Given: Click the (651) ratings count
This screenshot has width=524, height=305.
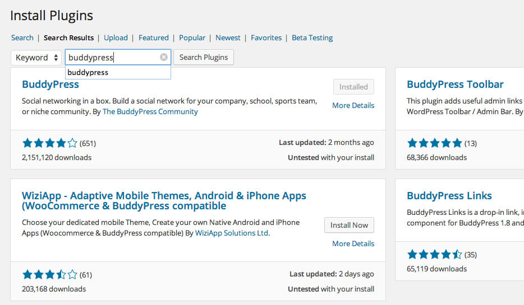Looking at the screenshot, I should click(x=88, y=143).
